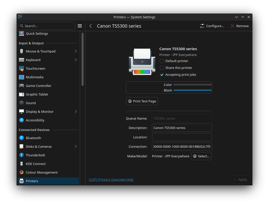The image size is (269, 205).
Task: Click the Thunderbolt icon
Action: click(22, 155)
